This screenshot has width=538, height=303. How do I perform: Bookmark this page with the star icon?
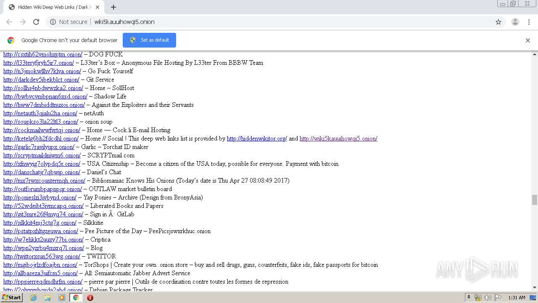[x=498, y=22]
